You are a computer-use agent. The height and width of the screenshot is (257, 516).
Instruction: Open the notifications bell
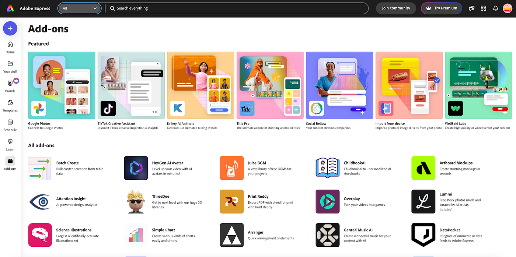495,8
